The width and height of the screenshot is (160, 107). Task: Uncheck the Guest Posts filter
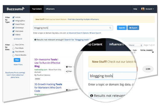click(13, 24)
